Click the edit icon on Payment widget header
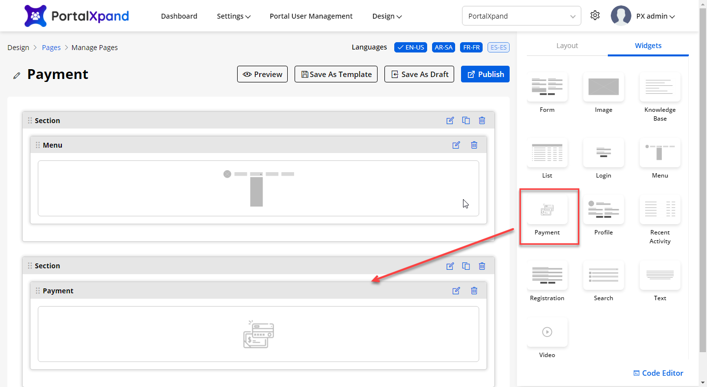 tap(456, 291)
